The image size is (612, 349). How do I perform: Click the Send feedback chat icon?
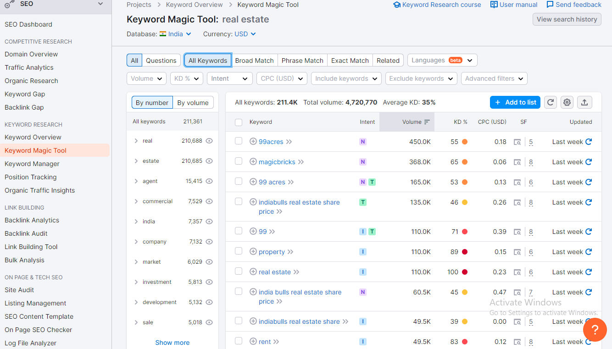pos(550,5)
